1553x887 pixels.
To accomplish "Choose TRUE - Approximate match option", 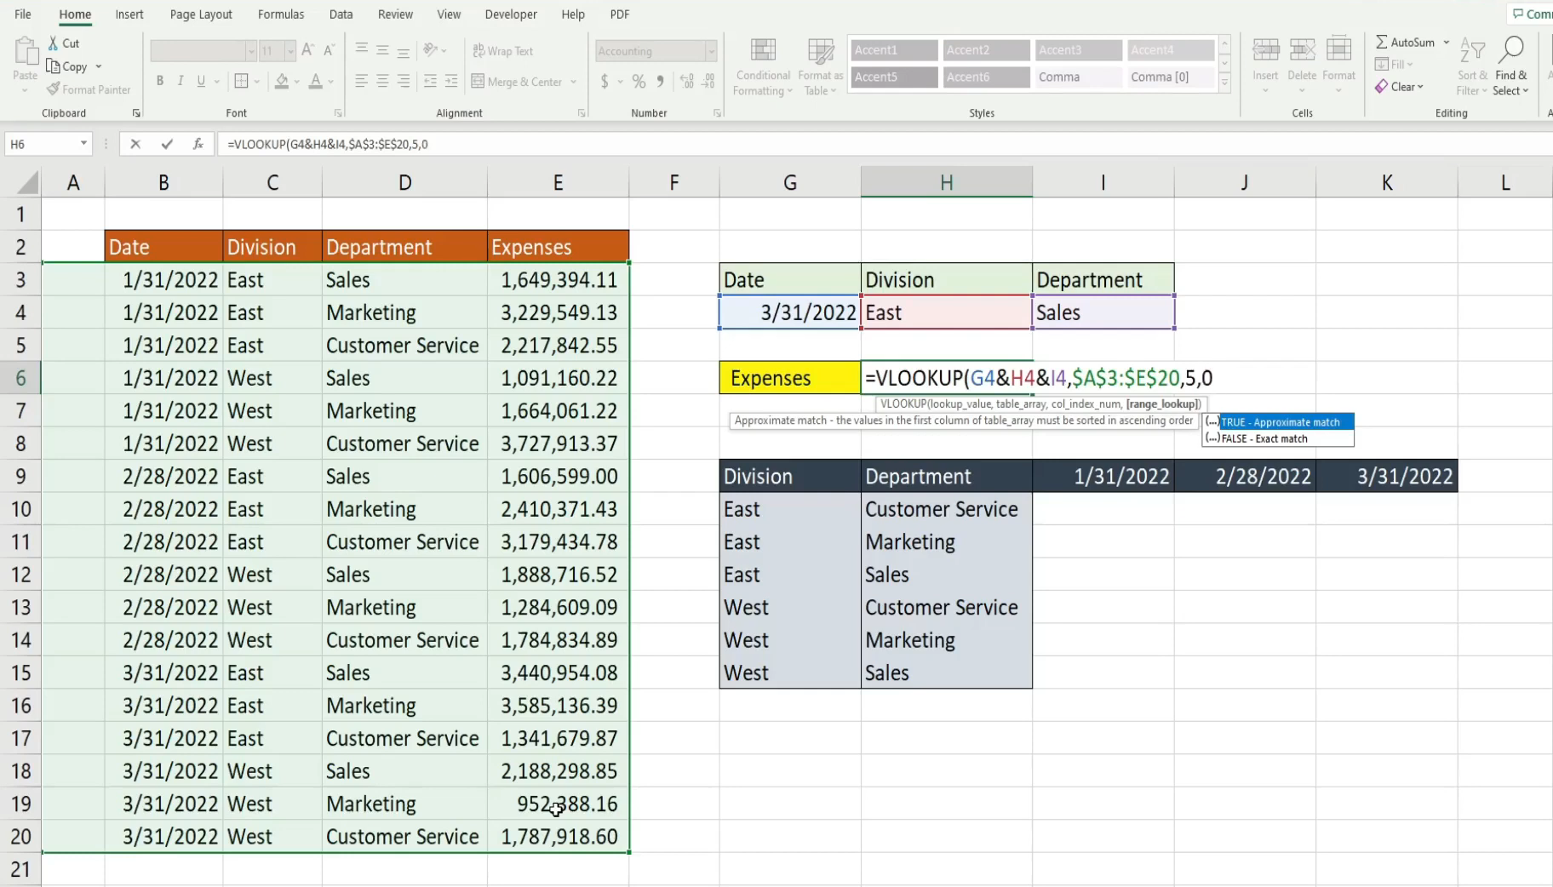I will tap(1278, 422).
